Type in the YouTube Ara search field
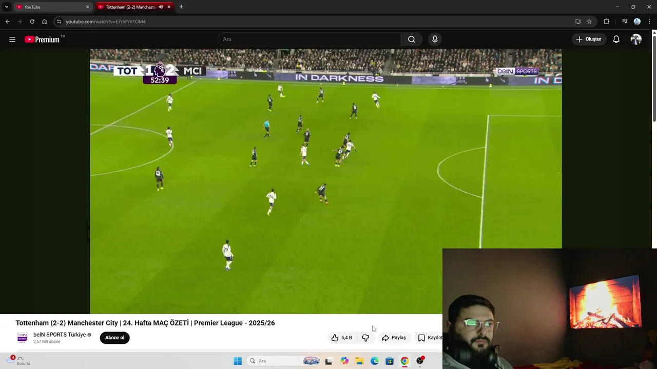Viewport: 657px width, 369px height. pos(310,39)
